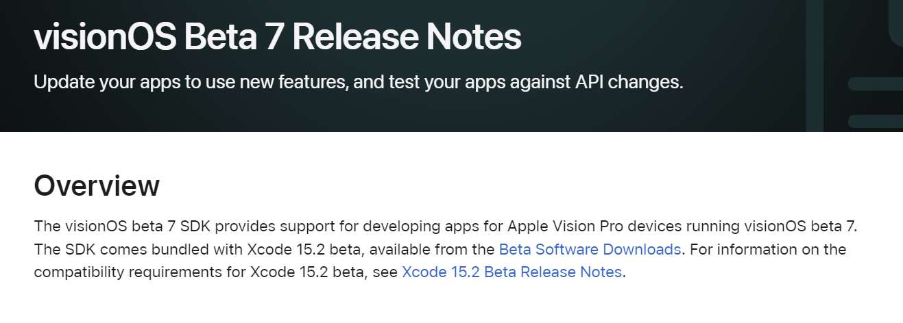Click 'For information on the' text after the link
This screenshot has height=323, width=903.
click(x=768, y=249)
